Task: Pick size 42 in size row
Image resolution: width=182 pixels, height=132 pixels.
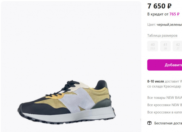Action: tap(177, 46)
